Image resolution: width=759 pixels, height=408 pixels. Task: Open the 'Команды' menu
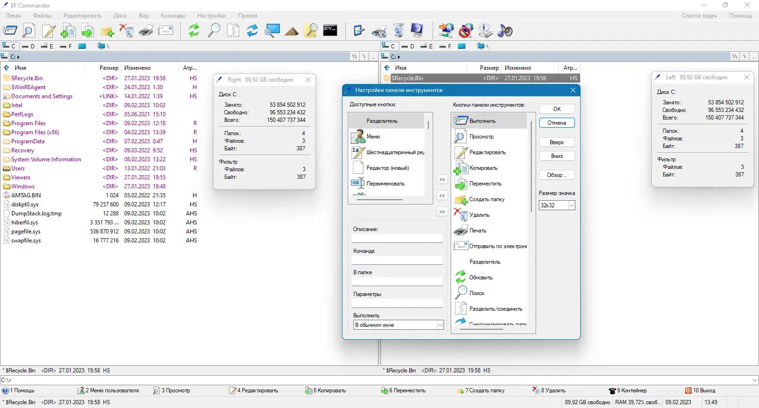173,16
